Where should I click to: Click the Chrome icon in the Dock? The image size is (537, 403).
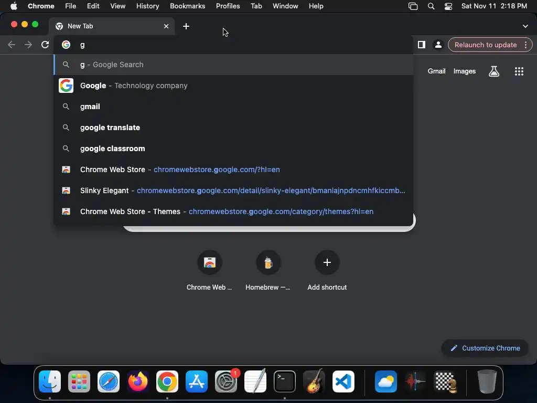[x=167, y=381]
